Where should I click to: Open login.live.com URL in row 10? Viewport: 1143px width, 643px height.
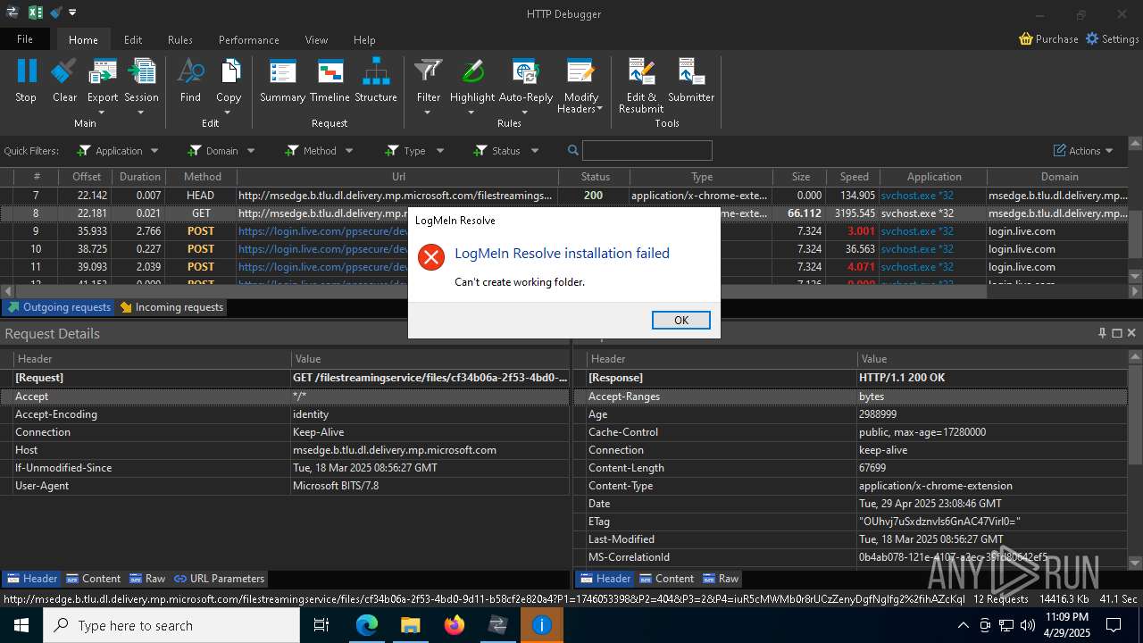323,249
